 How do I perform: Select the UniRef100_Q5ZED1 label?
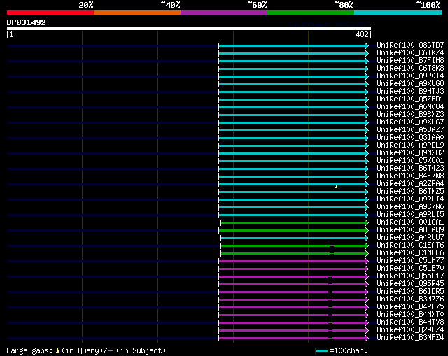(410, 99)
